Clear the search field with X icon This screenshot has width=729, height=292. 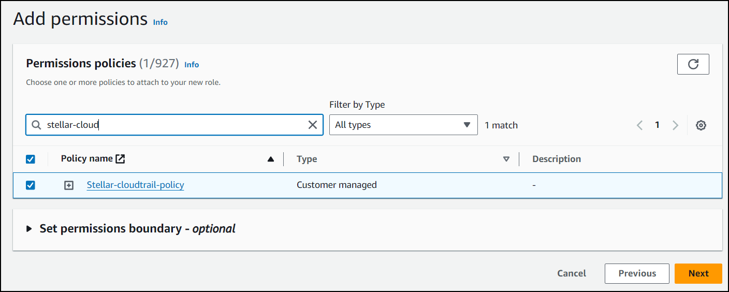coord(313,125)
